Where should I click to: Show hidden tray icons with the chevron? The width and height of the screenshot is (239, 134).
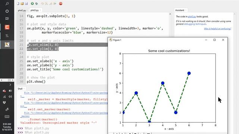[10, 84]
